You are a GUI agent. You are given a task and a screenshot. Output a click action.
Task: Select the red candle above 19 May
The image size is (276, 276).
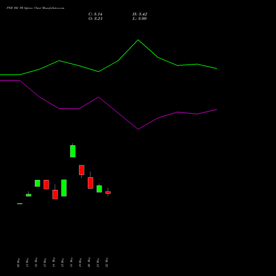click(82, 170)
